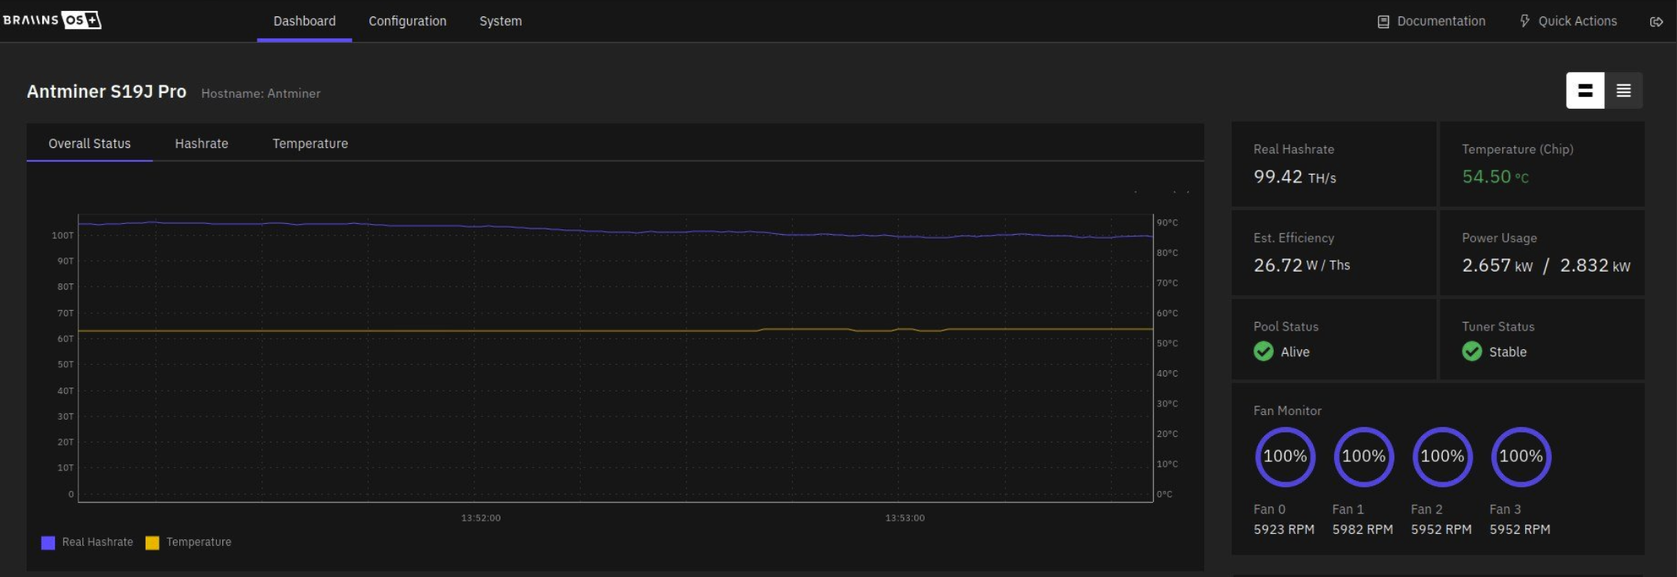Click the 100T axis label

(x=63, y=235)
